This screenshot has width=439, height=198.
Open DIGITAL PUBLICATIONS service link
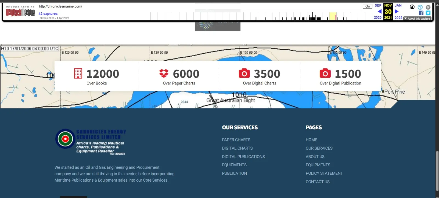pos(243,157)
